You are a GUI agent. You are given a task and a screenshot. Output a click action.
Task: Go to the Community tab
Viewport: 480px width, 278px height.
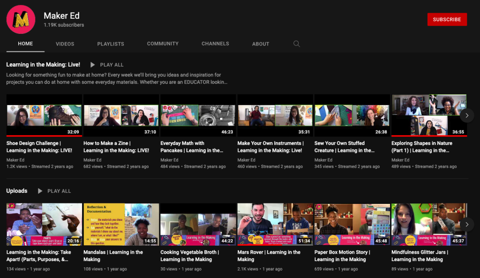[x=163, y=44]
